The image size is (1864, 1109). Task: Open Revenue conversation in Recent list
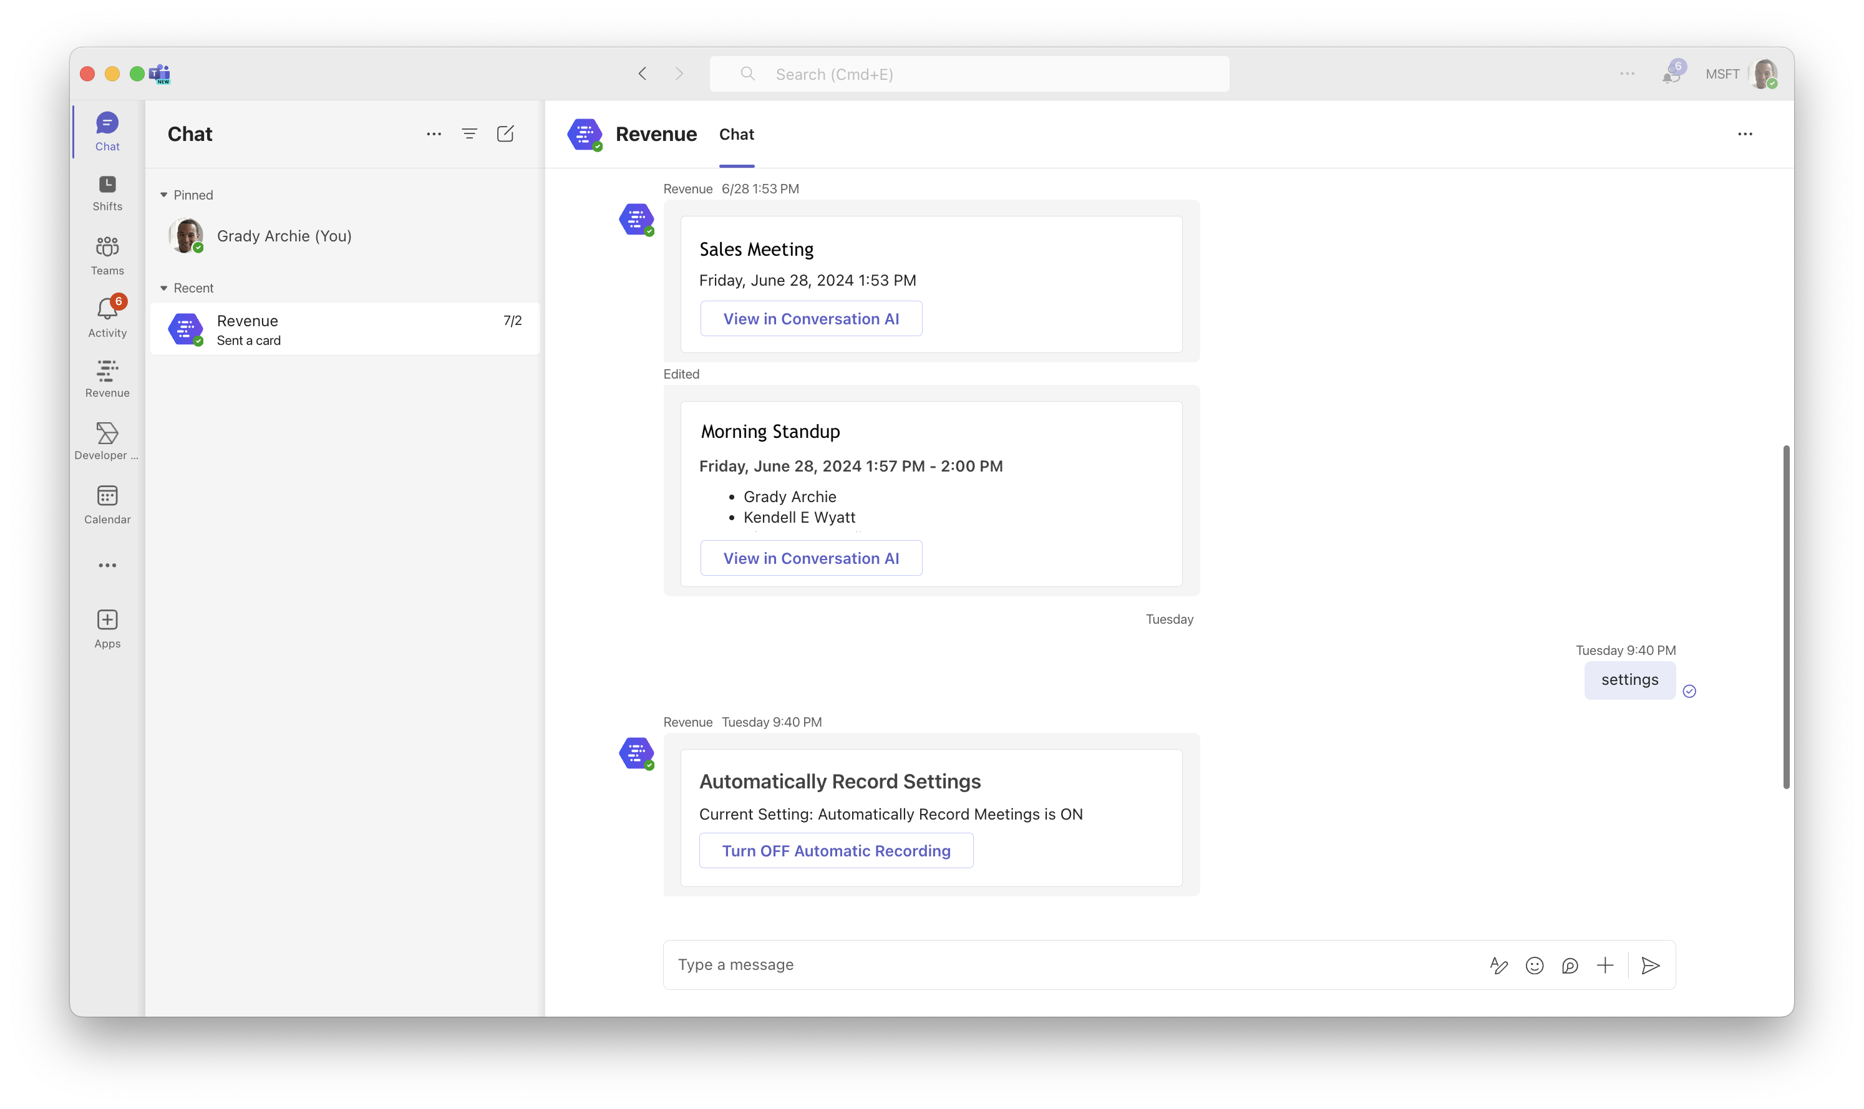coord(344,329)
